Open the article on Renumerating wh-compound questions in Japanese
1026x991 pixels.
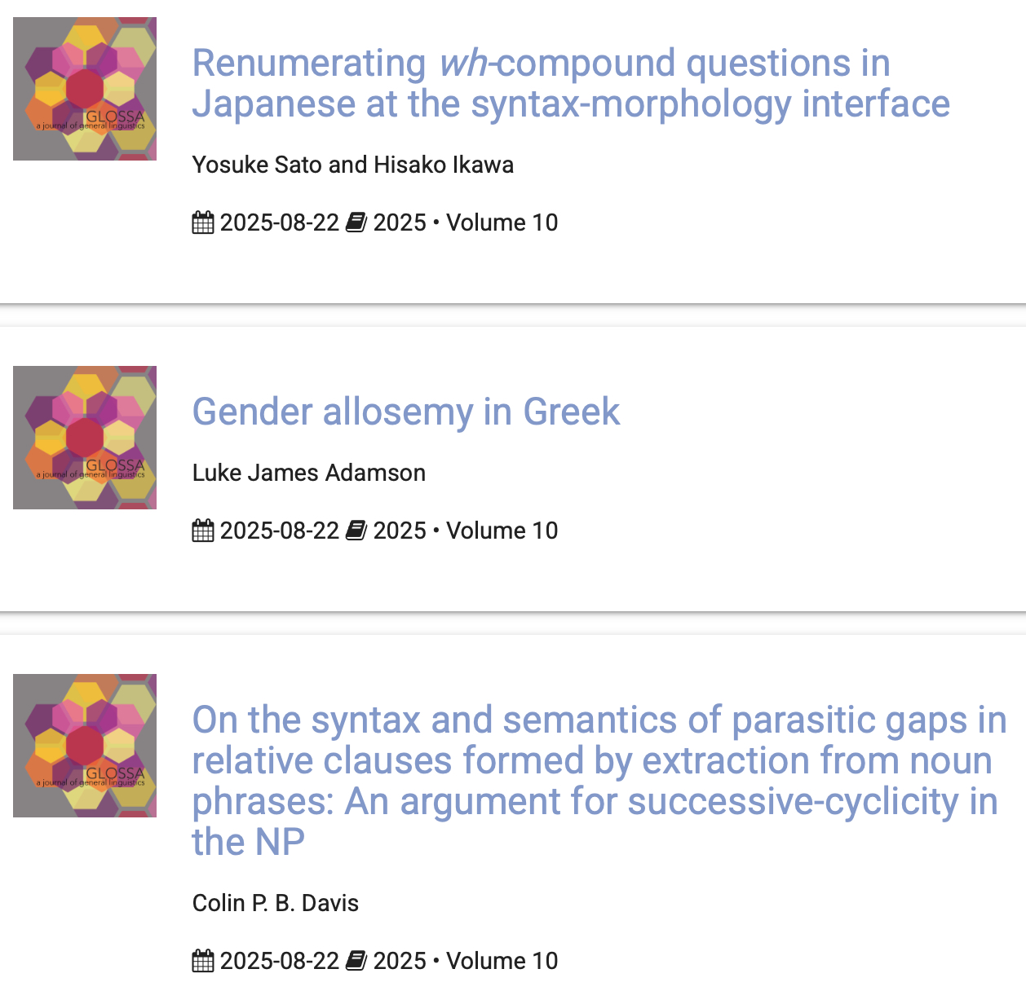571,83
